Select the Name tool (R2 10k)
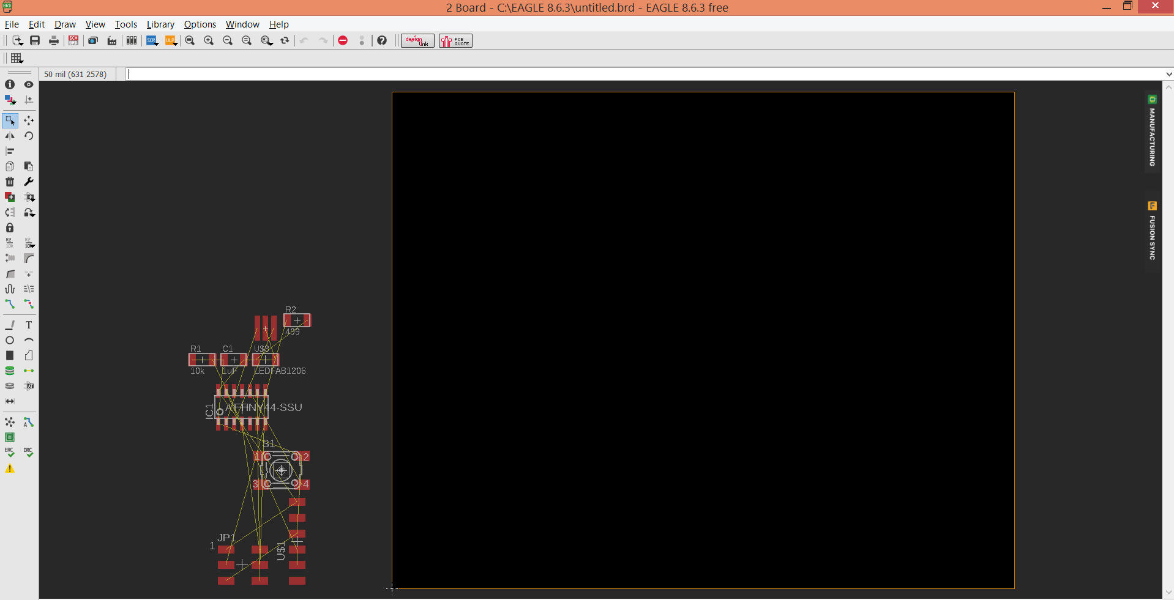 (x=10, y=243)
